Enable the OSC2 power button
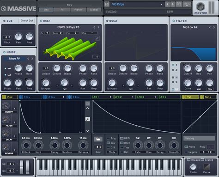219x177 pixels. pyautogui.click(x=107, y=21)
